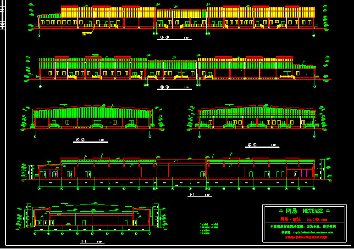354x249 pixels.
Task: Click the left side elevation's title label
Action: pos(89,140)
